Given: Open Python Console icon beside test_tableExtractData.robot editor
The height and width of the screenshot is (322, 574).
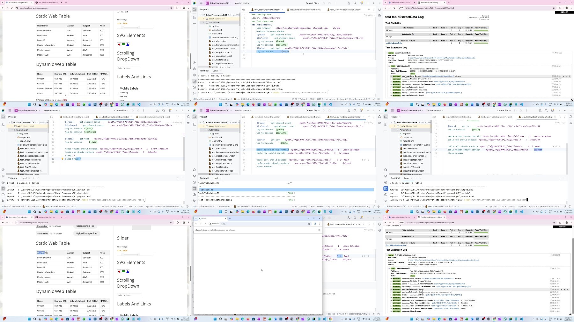Looking at the screenshot, I should tap(194, 62).
